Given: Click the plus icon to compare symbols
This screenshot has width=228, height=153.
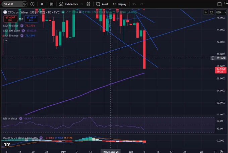Looking at the screenshot, I should tap(32, 4).
